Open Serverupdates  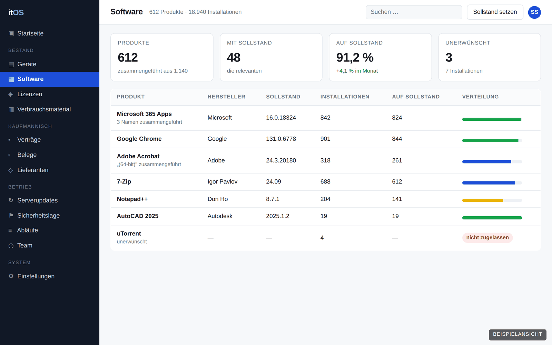click(50, 200)
